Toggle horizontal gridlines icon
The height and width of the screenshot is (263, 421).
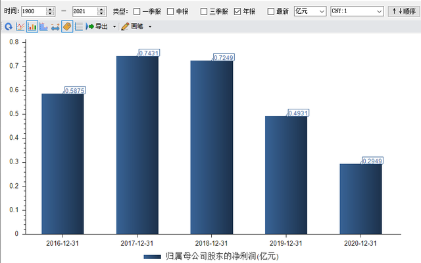79,26
